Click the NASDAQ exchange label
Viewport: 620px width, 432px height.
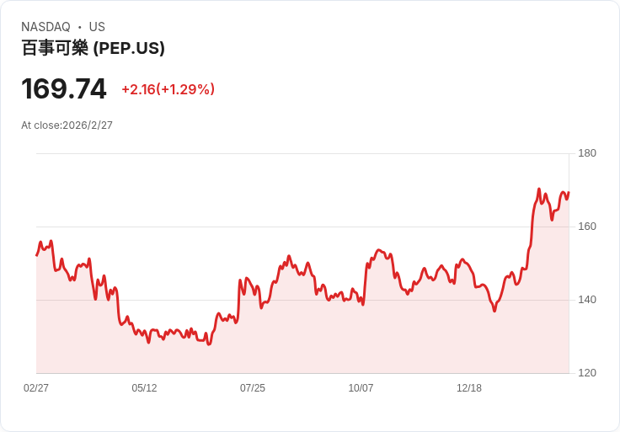pos(45,27)
